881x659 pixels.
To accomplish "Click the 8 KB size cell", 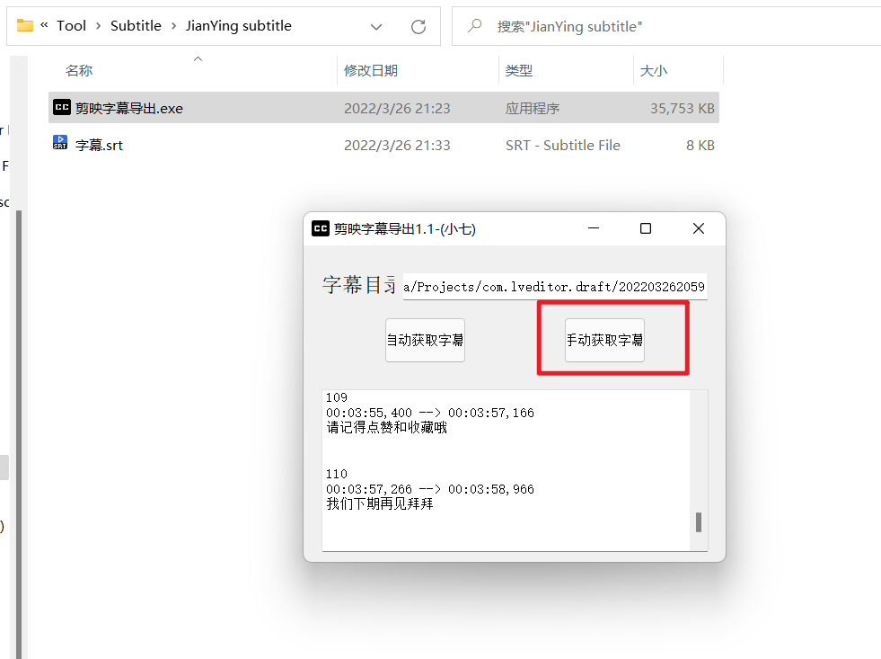I will (x=700, y=146).
